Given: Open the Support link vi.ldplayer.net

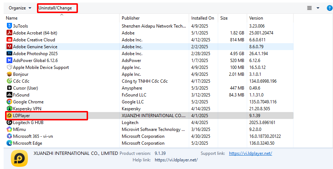Looking at the screenshot, I should pos(250,153).
